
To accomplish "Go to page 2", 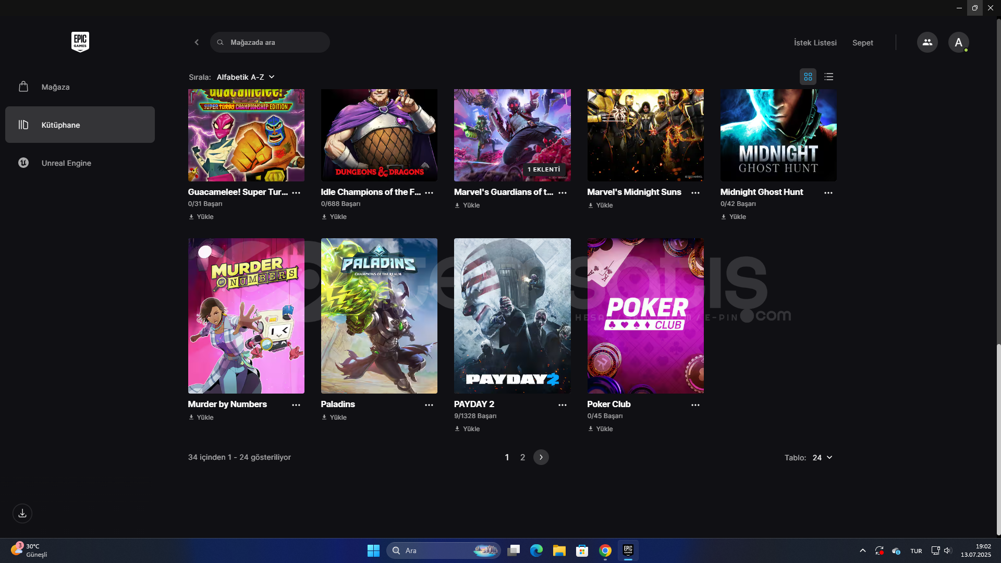I will click(x=522, y=457).
